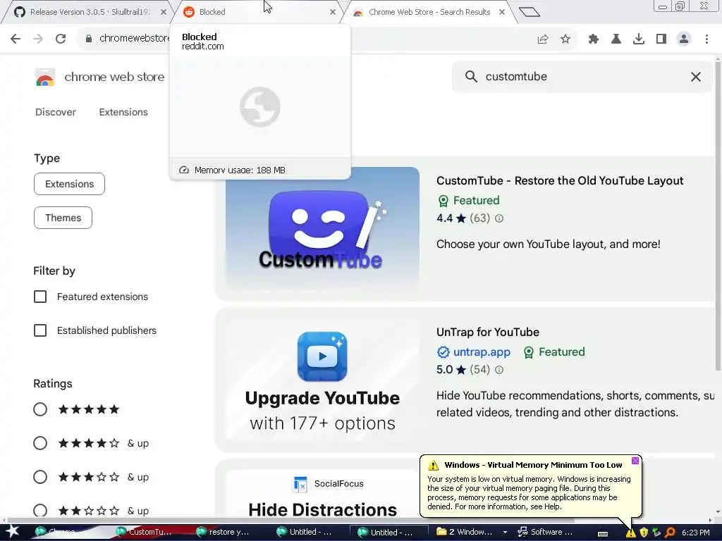Open the Extensions section in store nav

click(x=123, y=112)
